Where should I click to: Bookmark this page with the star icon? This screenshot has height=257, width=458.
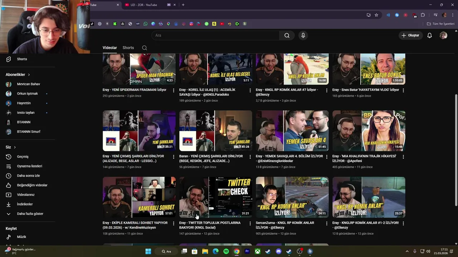click(376, 15)
